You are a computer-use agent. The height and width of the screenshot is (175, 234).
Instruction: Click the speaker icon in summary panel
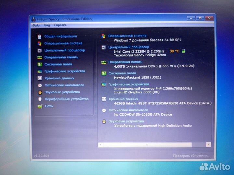coord(104,122)
